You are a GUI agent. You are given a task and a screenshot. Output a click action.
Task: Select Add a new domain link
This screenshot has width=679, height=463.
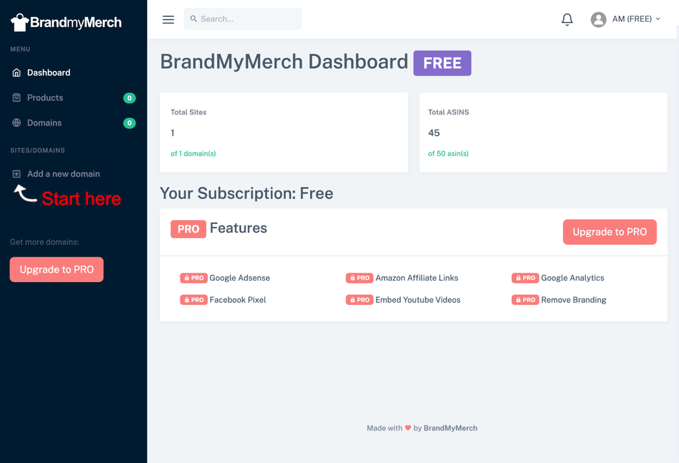click(x=64, y=174)
